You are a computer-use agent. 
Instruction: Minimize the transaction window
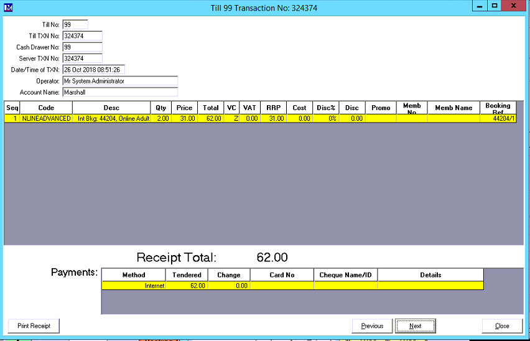(x=480, y=6)
